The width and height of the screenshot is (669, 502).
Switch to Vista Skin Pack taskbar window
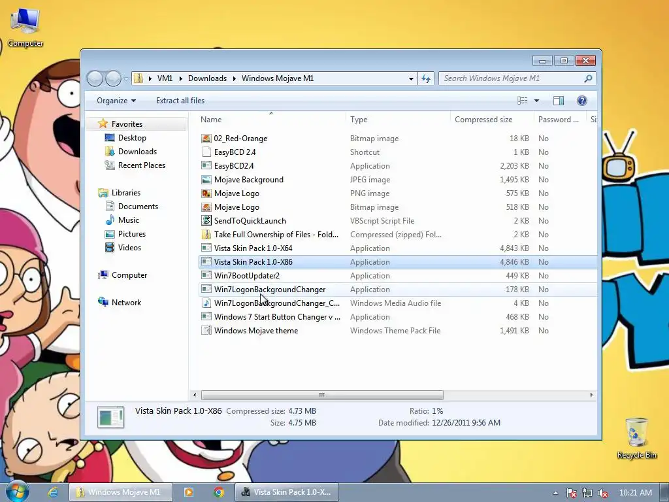pos(287,492)
